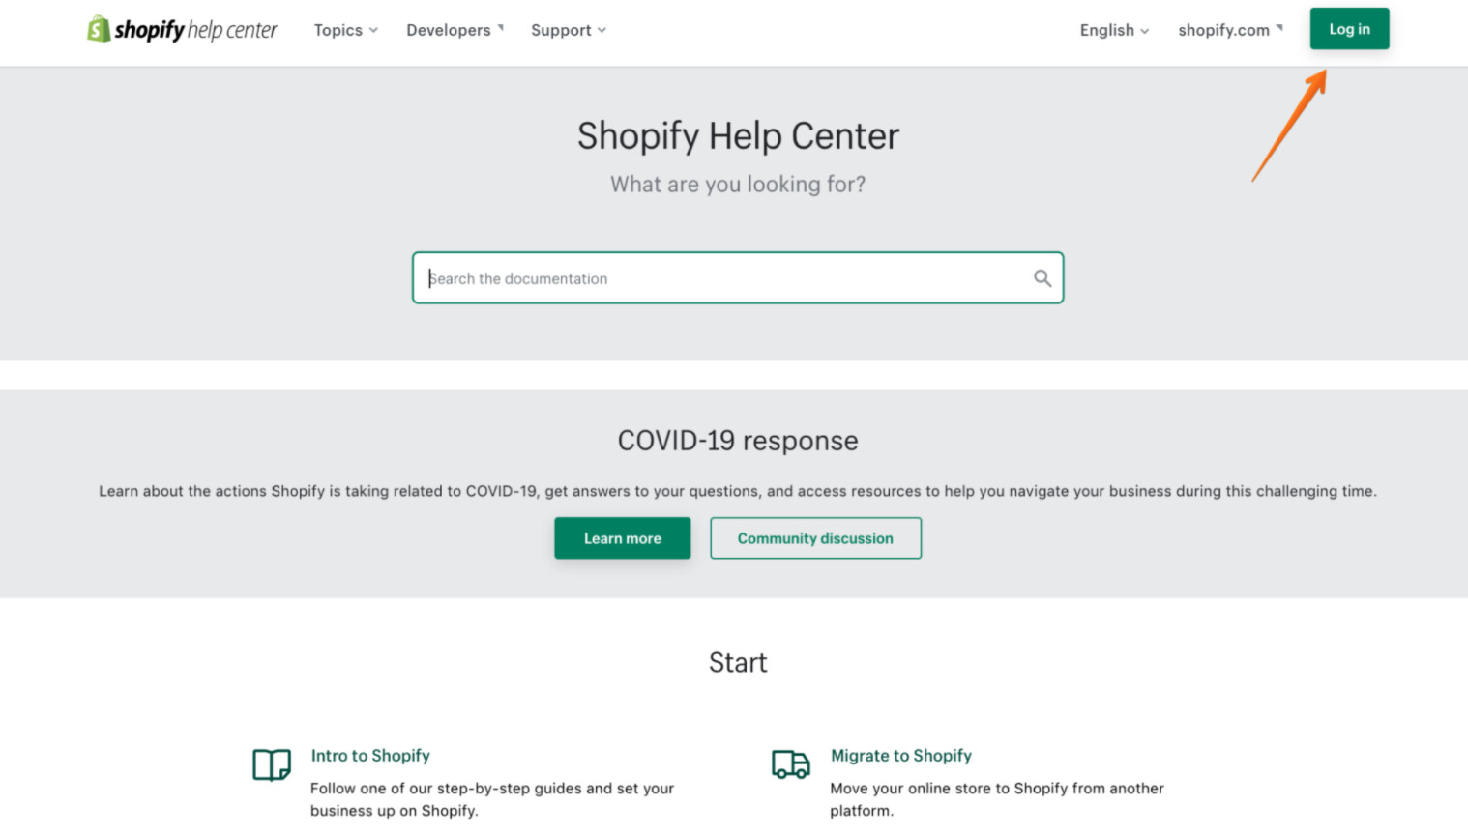Expand the Support dropdown menu
Screen dimensions: 1468x835
coord(569,30)
